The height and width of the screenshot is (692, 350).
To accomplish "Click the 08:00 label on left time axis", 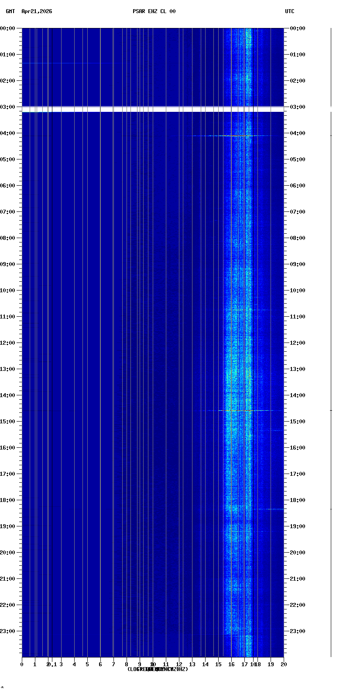I will pyautogui.click(x=8, y=238).
